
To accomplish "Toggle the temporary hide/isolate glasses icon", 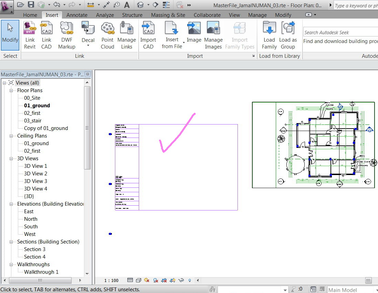I will point(181,280).
